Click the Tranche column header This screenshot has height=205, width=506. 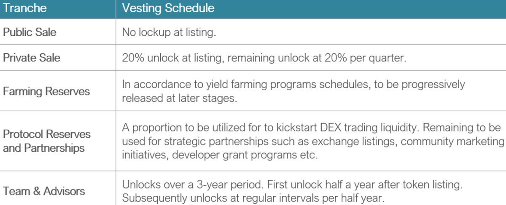(25, 8)
